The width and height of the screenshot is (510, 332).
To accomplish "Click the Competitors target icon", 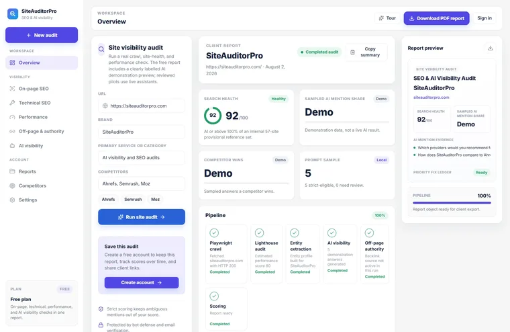I will point(12,185).
